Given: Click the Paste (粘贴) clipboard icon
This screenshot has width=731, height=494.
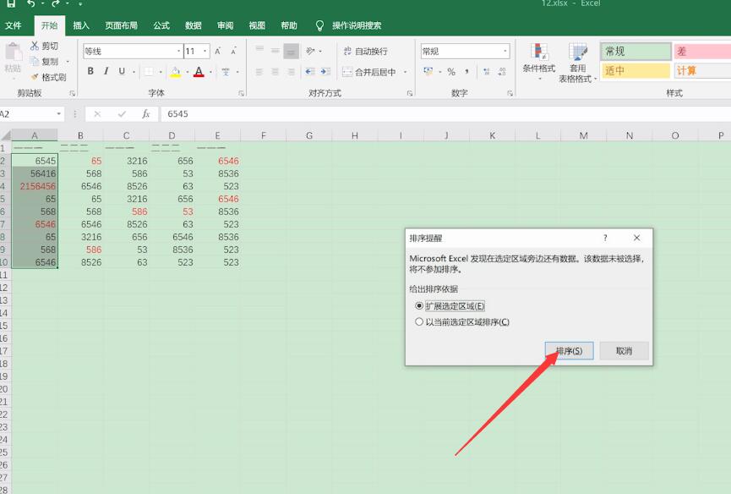Looking at the screenshot, I should click(x=13, y=52).
